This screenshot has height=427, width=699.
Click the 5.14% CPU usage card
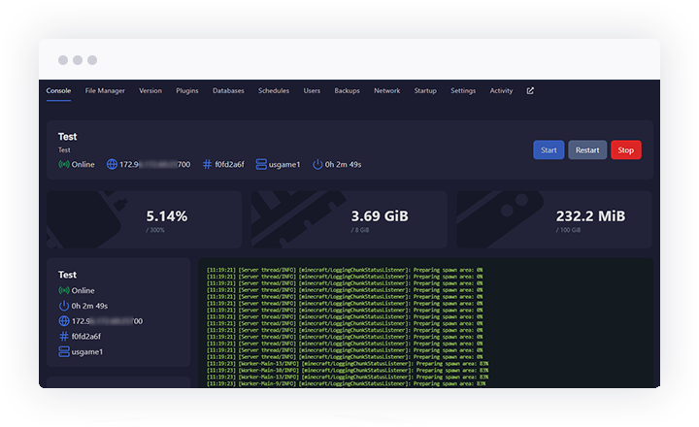click(144, 219)
